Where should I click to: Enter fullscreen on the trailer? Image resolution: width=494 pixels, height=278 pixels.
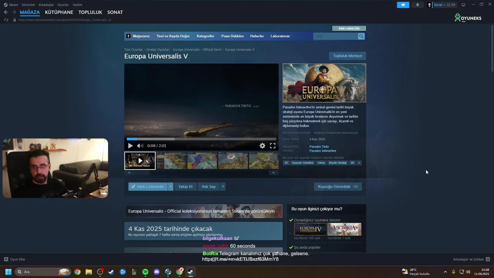pos(272,146)
